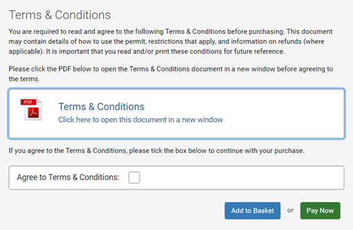This screenshot has height=230, width=353.
Task: Tick the Agree to Terms & Conditions checkbox
Action: pos(134,178)
